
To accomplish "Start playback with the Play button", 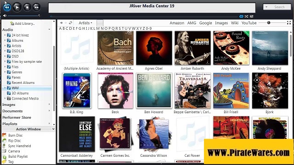I will pos(17,7).
